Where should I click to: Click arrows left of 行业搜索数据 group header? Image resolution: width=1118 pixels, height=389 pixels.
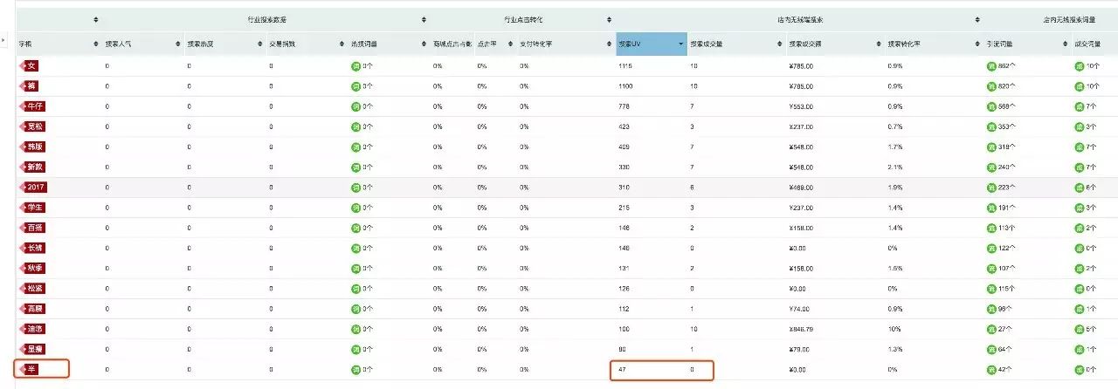pyautogui.click(x=96, y=19)
